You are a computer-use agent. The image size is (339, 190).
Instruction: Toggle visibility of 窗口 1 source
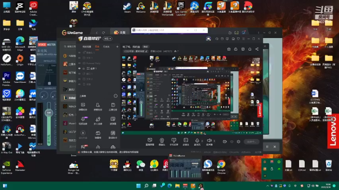pyautogui.click(x=79, y=73)
